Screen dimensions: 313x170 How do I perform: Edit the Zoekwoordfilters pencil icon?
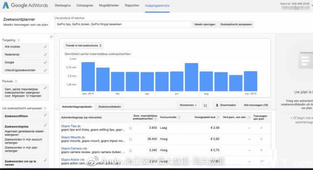45,115
